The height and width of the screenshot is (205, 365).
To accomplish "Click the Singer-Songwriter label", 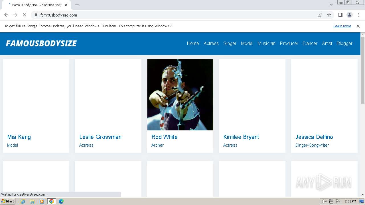I will pos(312,145).
